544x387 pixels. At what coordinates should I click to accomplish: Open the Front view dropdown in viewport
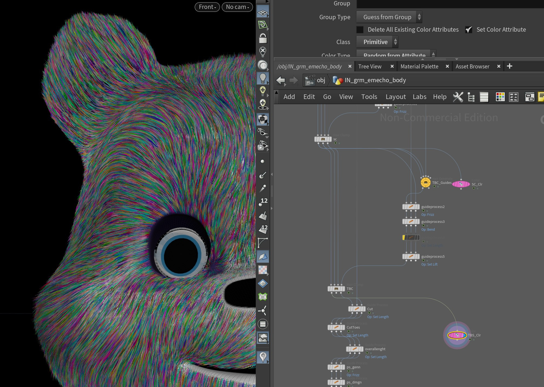point(207,7)
